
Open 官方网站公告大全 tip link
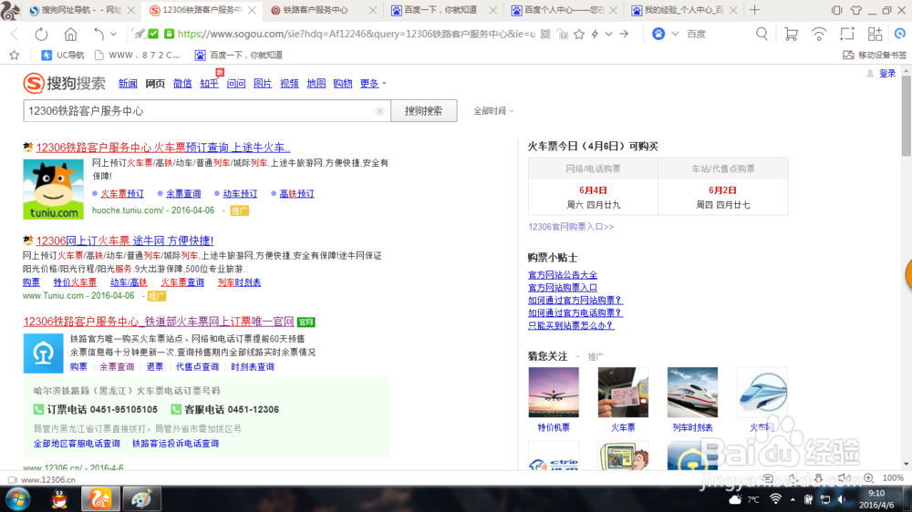coord(563,275)
